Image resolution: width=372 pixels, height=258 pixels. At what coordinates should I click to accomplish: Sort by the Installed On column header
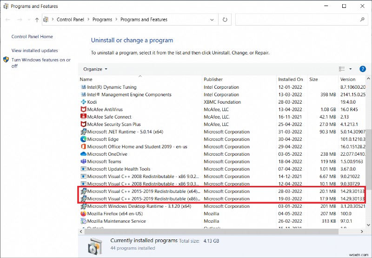point(292,79)
